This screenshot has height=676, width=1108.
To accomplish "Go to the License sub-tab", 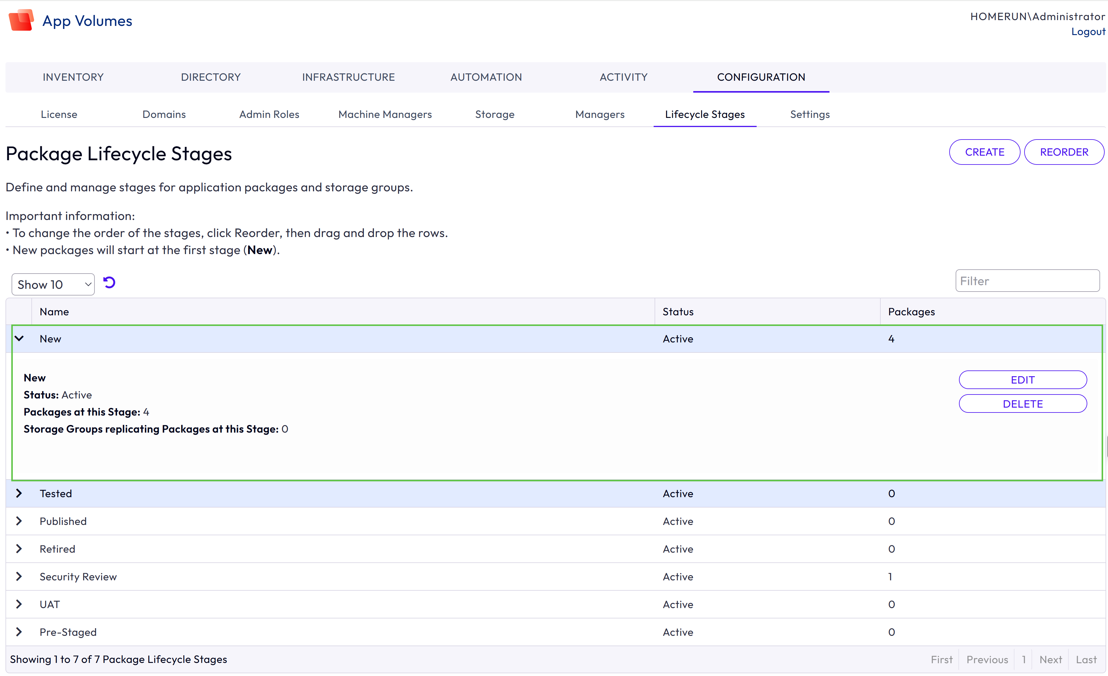I will (x=59, y=115).
